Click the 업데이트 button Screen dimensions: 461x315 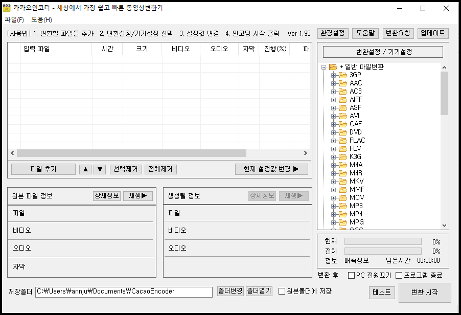pos(433,33)
